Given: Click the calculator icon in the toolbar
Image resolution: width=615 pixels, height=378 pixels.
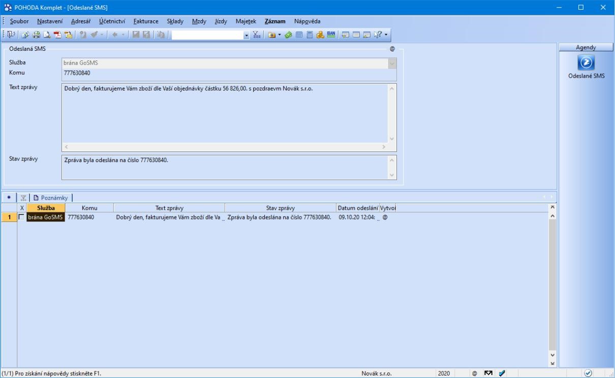Looking at the screenshot, I should pos(310,35).
